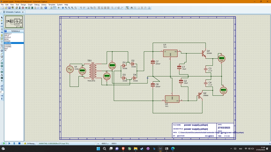Viewport: 271px width, 152px height.
Task: Open the Template menu
Action: 52,5
